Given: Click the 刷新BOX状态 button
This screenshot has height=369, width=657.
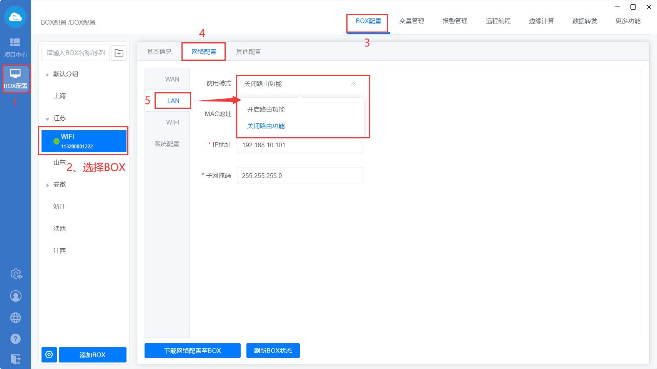Looking at the screenshot, I should (x=273, y=351).
